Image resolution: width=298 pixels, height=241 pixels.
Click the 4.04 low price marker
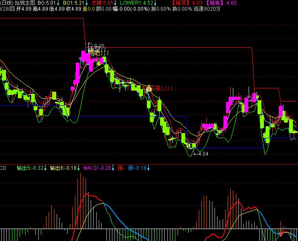[x=203, y=154]
